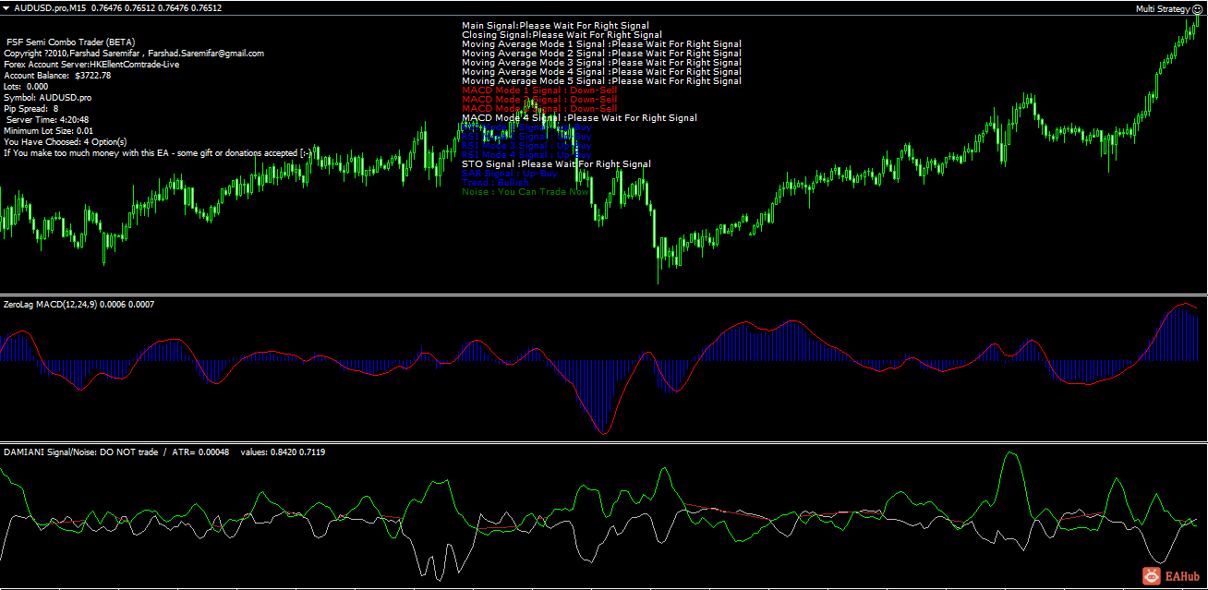Click the 'Main Signal' status line

(x=555, y=26)
